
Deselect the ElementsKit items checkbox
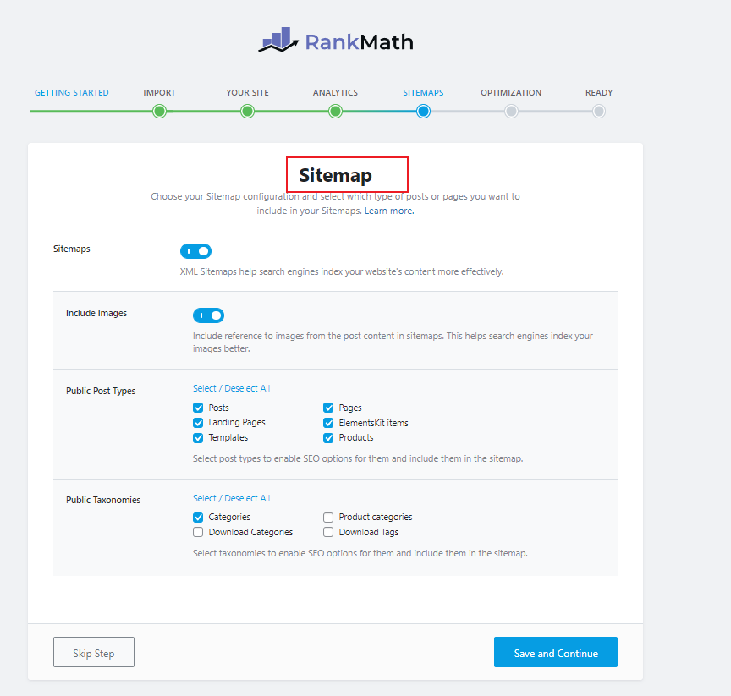tap(328, 422)
